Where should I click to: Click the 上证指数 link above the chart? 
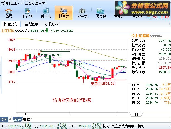8,31
